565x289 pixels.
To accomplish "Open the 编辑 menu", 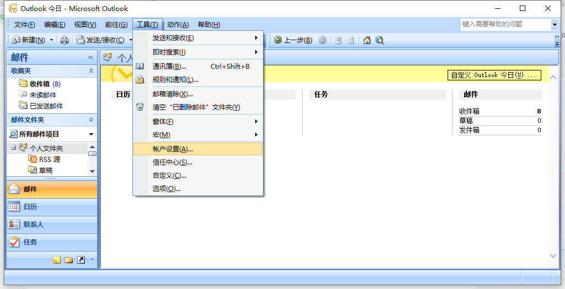I will [55, 24].
